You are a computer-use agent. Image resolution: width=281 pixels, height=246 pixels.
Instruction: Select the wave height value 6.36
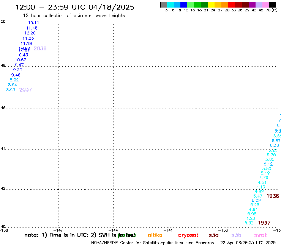pos(275,145)
